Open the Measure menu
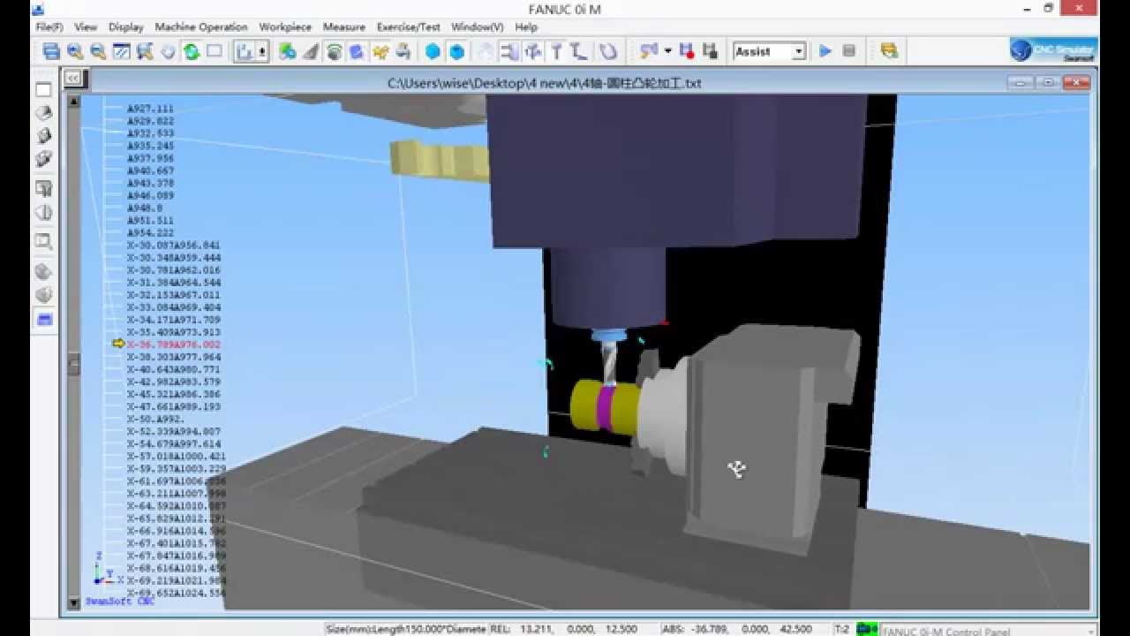Image resolution: width=1130 pixels, height=636 pixels. tap(344, 27)
